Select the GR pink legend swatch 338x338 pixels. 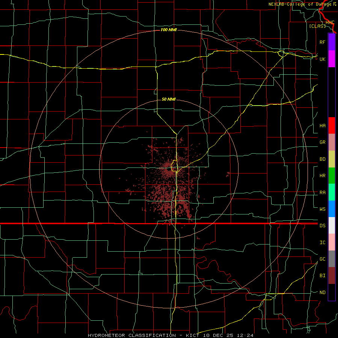[332, 142]
